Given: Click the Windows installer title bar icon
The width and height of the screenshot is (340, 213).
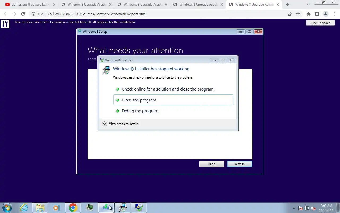Looking at the screenshot, I should pos(102,60).
